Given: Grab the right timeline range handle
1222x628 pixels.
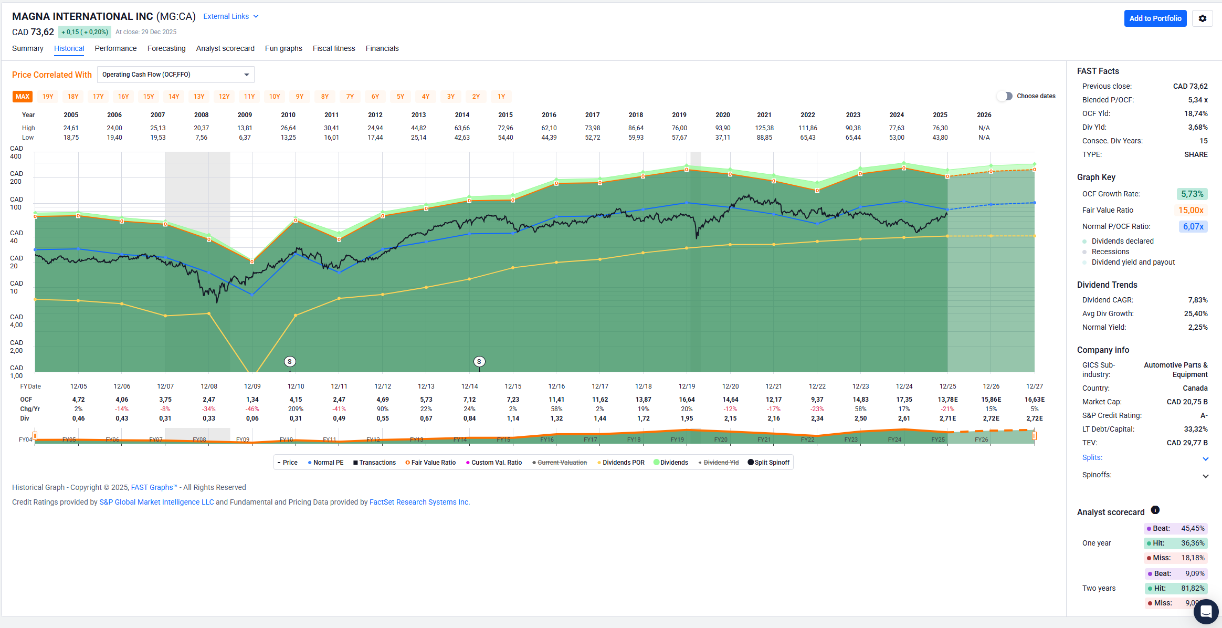Looking at the screenshot, I should [1034, 436].
